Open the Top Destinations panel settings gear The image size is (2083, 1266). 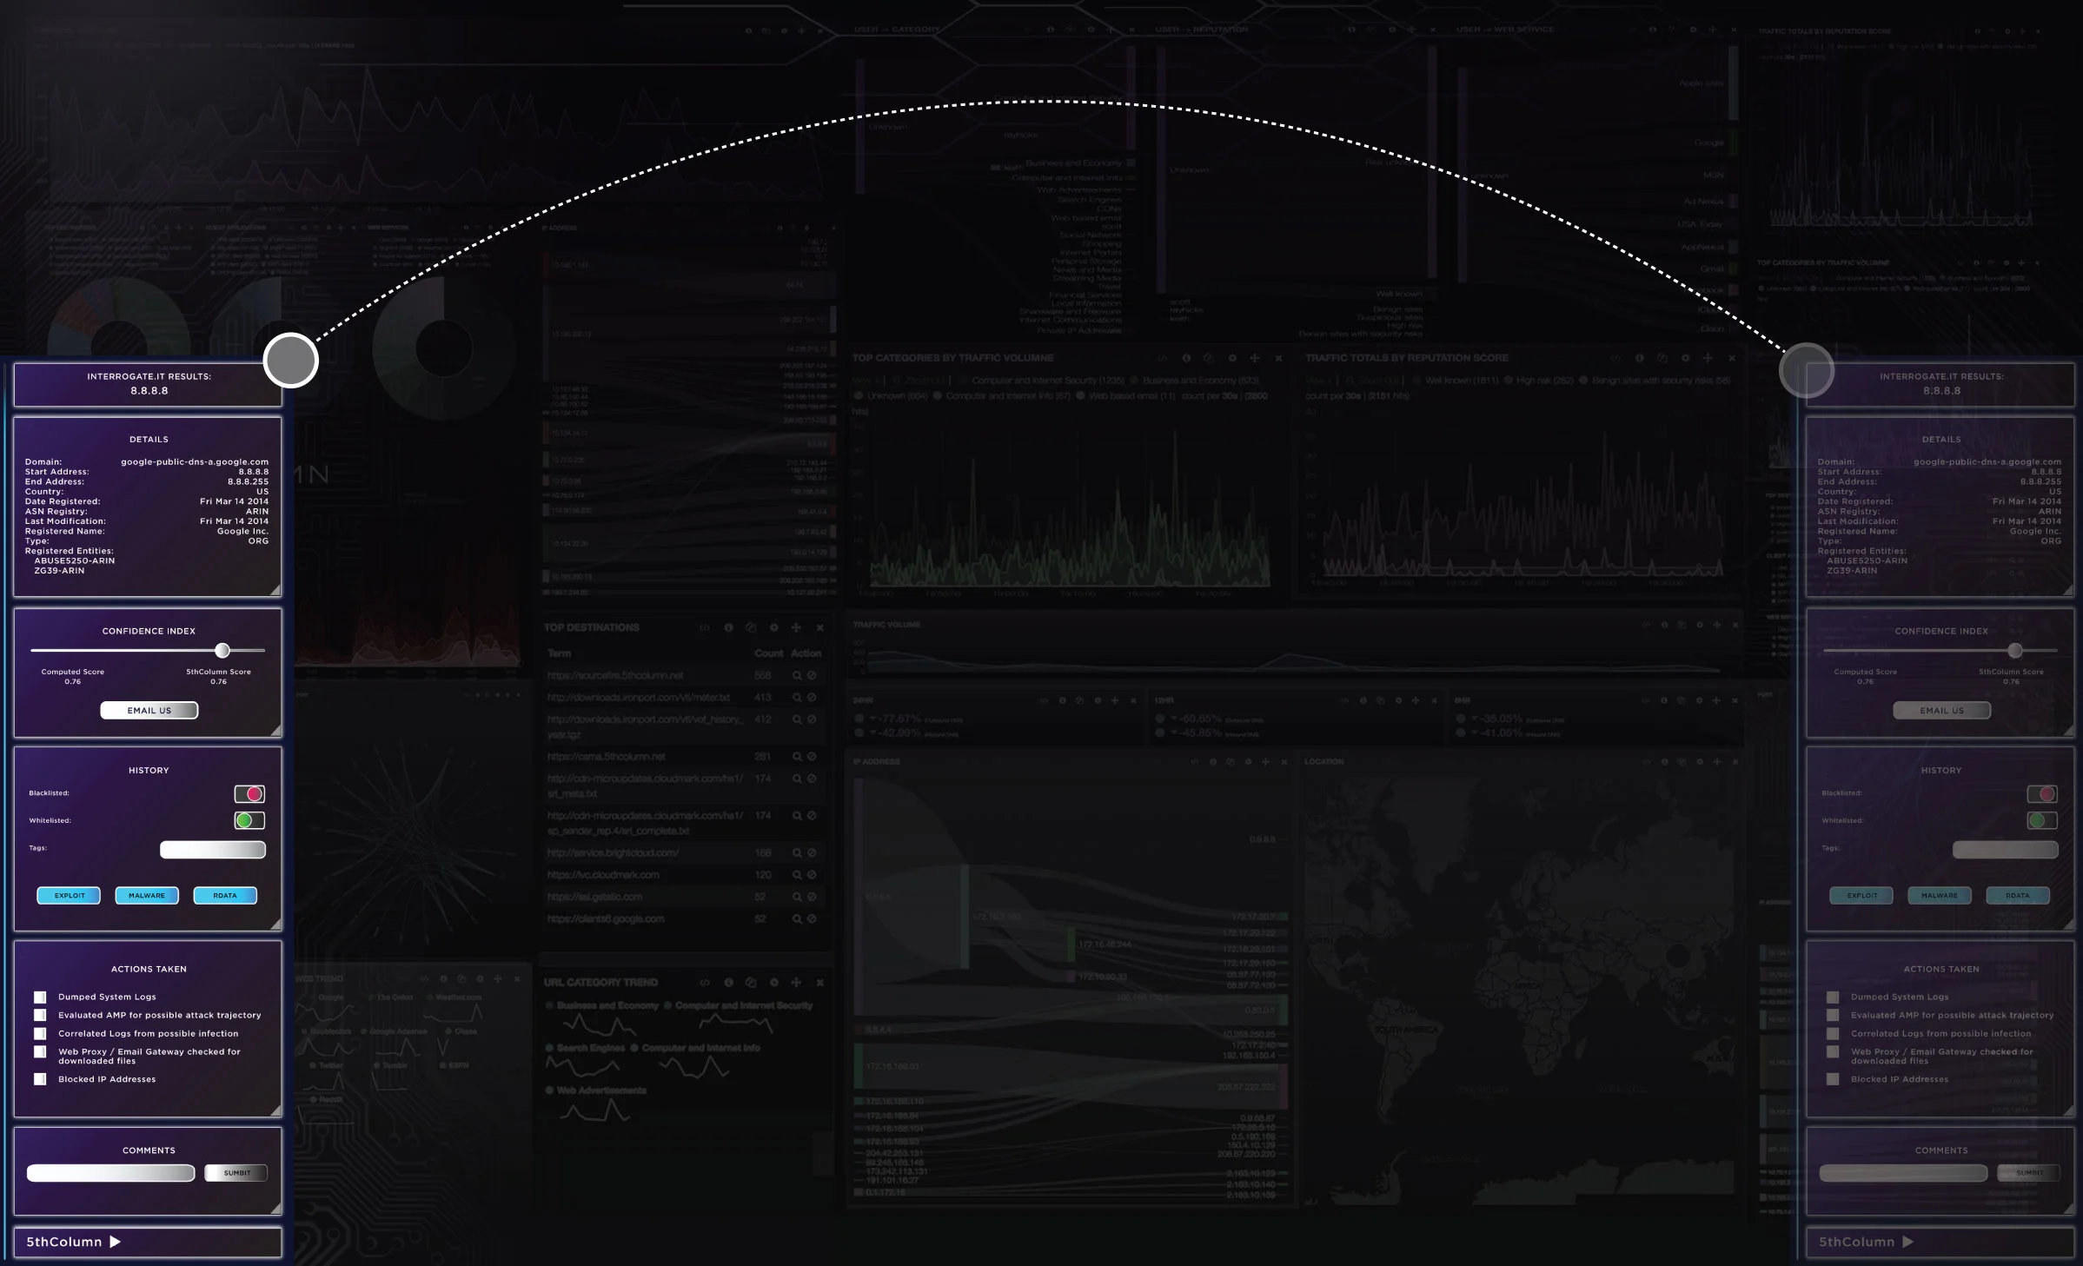[773, 627]
